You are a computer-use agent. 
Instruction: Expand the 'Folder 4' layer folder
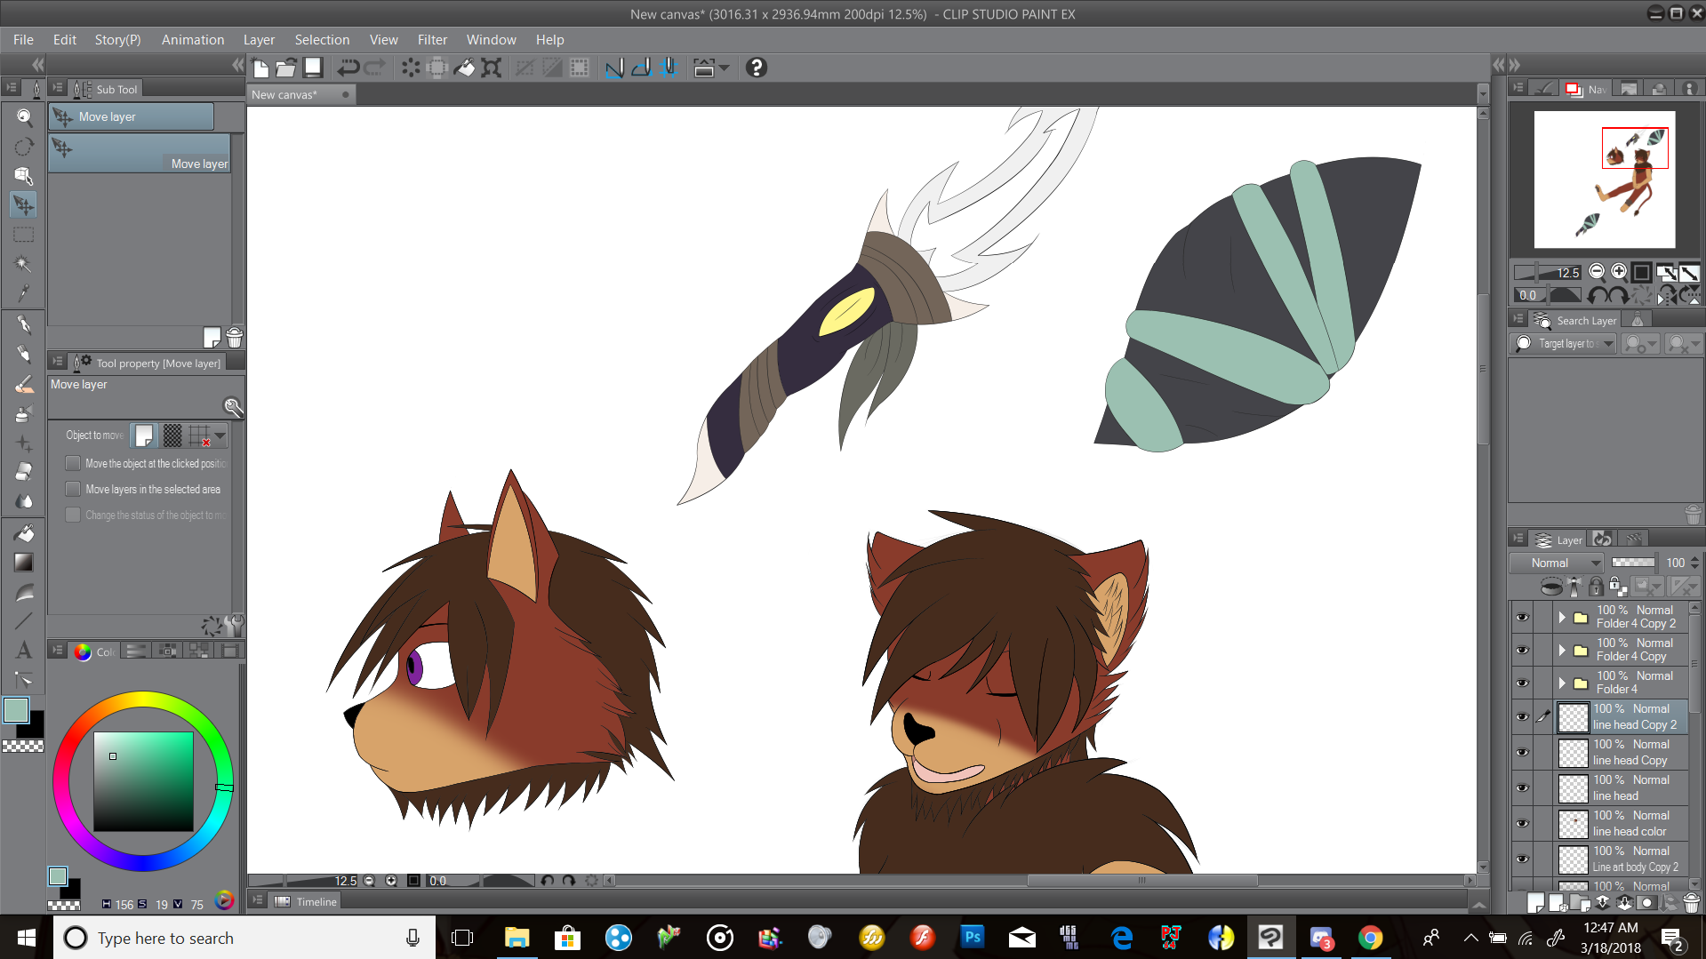tap(1562, 683)
